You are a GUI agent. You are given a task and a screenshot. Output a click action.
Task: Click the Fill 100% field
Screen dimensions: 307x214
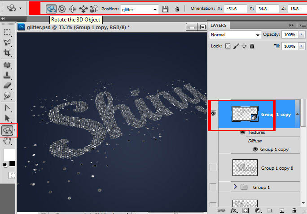(x=289, y=46)
